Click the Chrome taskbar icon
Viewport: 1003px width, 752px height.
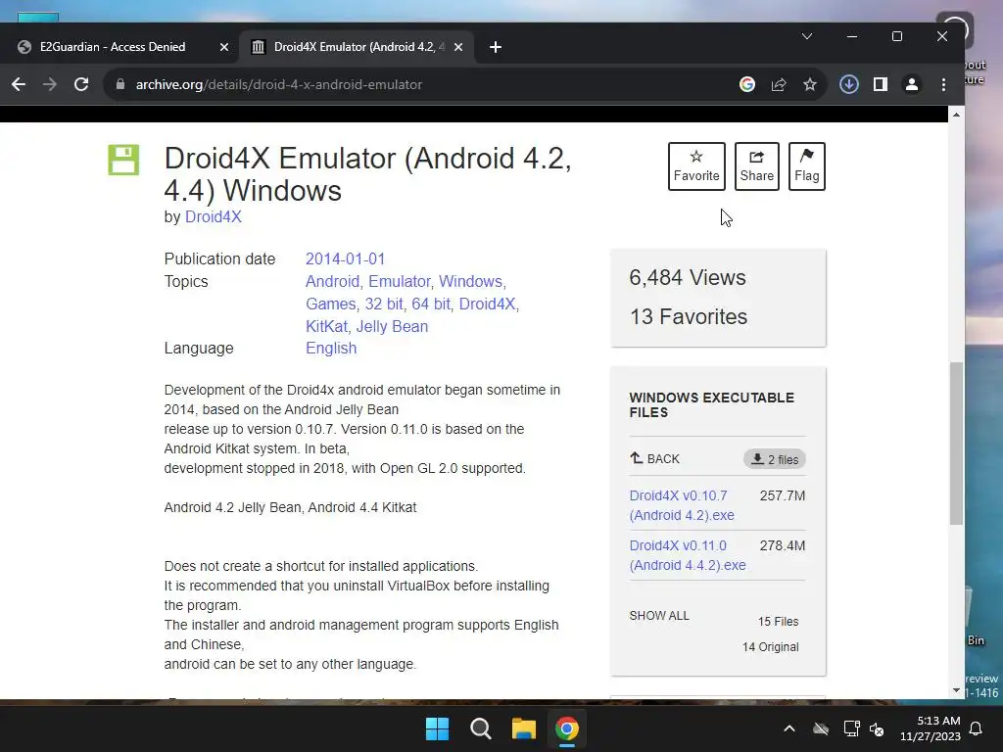[567, 728]
